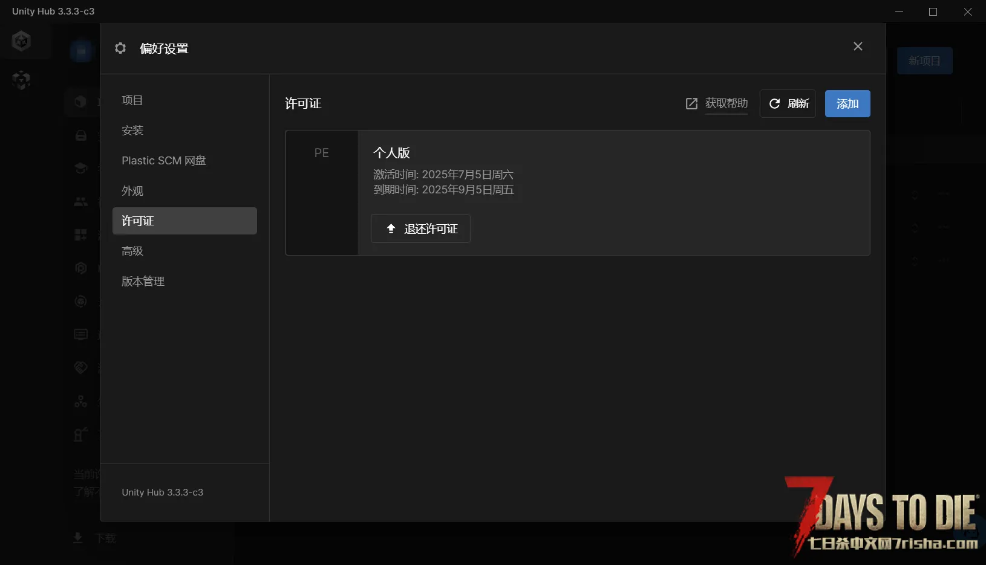Select Plastic SCM 网盘 in sidebar
This screenshot has height=565, width=986.
point(184,161)
